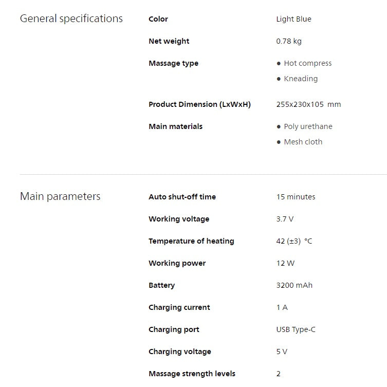Image resolution: width=387 pixels, height=387 pixels.
Task: Click the Hot compress bullet item
Action: coord(307,63)
